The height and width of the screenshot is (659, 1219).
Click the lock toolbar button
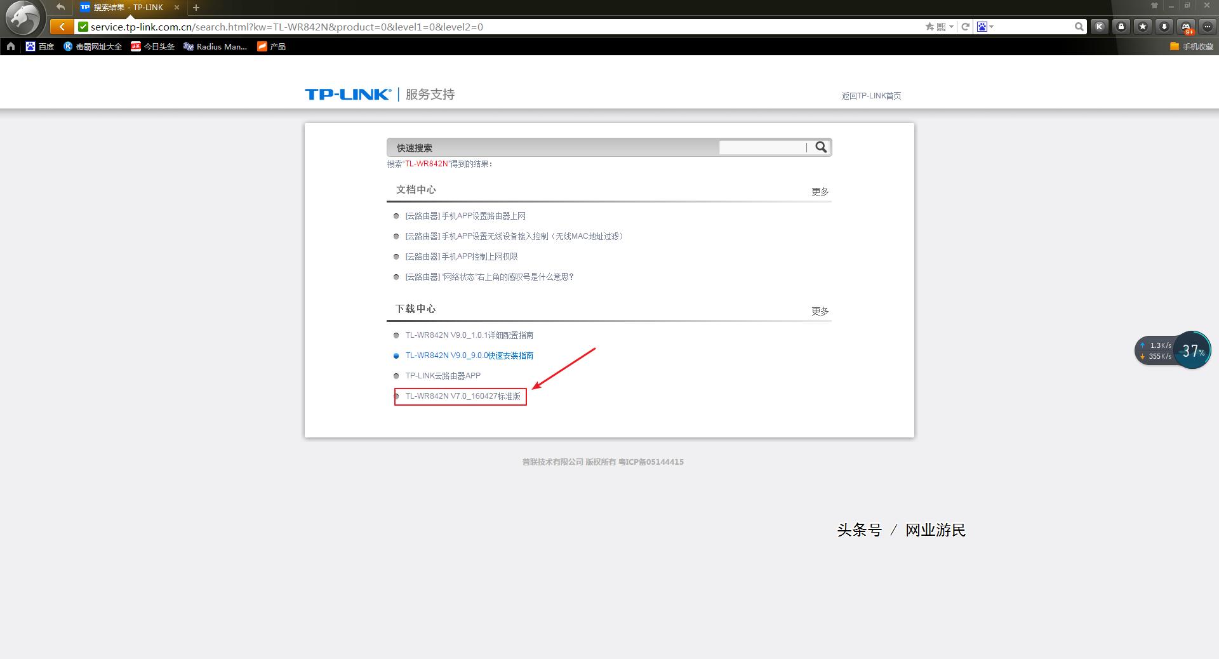pyautogui.click(x=1121, y=27)
